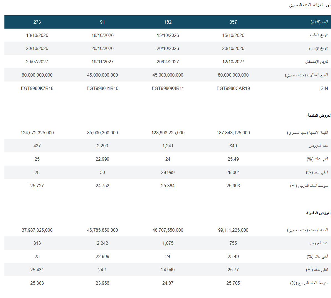Select ISIN code EGT9980J1R16
Viewport: 331px width, 298px height.
(102, 89)
